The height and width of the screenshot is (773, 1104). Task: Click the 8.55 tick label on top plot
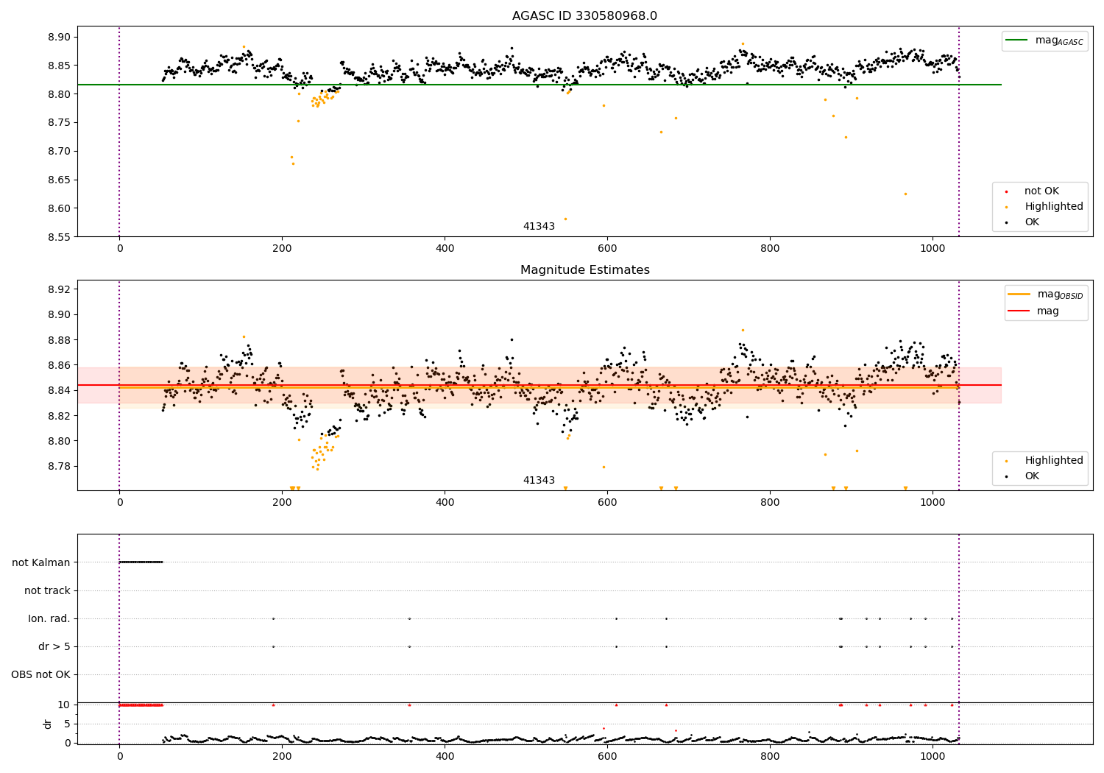(x=58, y=237)
